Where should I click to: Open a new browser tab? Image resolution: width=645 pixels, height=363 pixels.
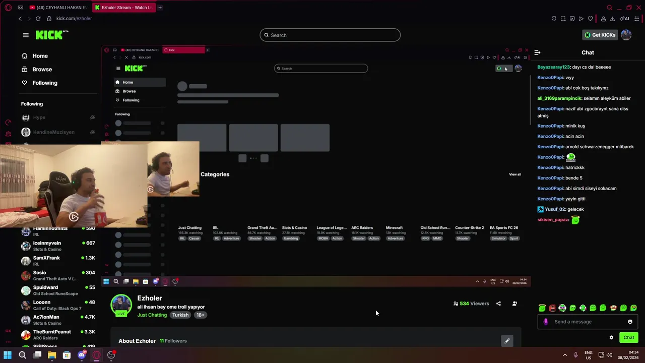coord(160,8)
